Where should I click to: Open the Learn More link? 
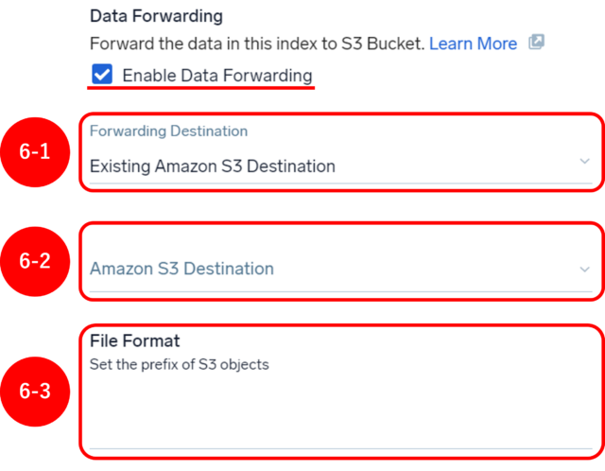(473, 44)
